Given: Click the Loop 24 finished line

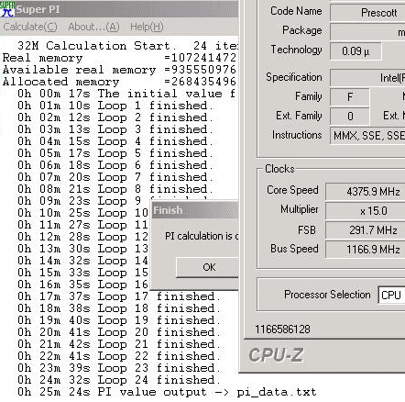Looking at the screenshot, I should (x=119, y=380).
